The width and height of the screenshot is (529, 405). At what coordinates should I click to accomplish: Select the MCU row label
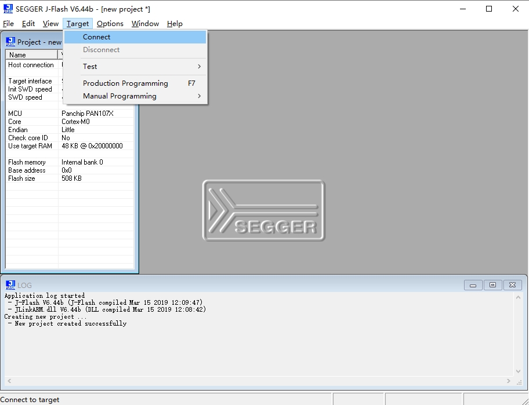(x=15, y=113)
